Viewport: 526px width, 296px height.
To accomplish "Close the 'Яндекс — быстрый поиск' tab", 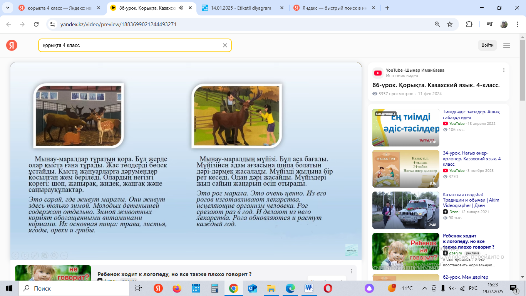I will (373, 8).
